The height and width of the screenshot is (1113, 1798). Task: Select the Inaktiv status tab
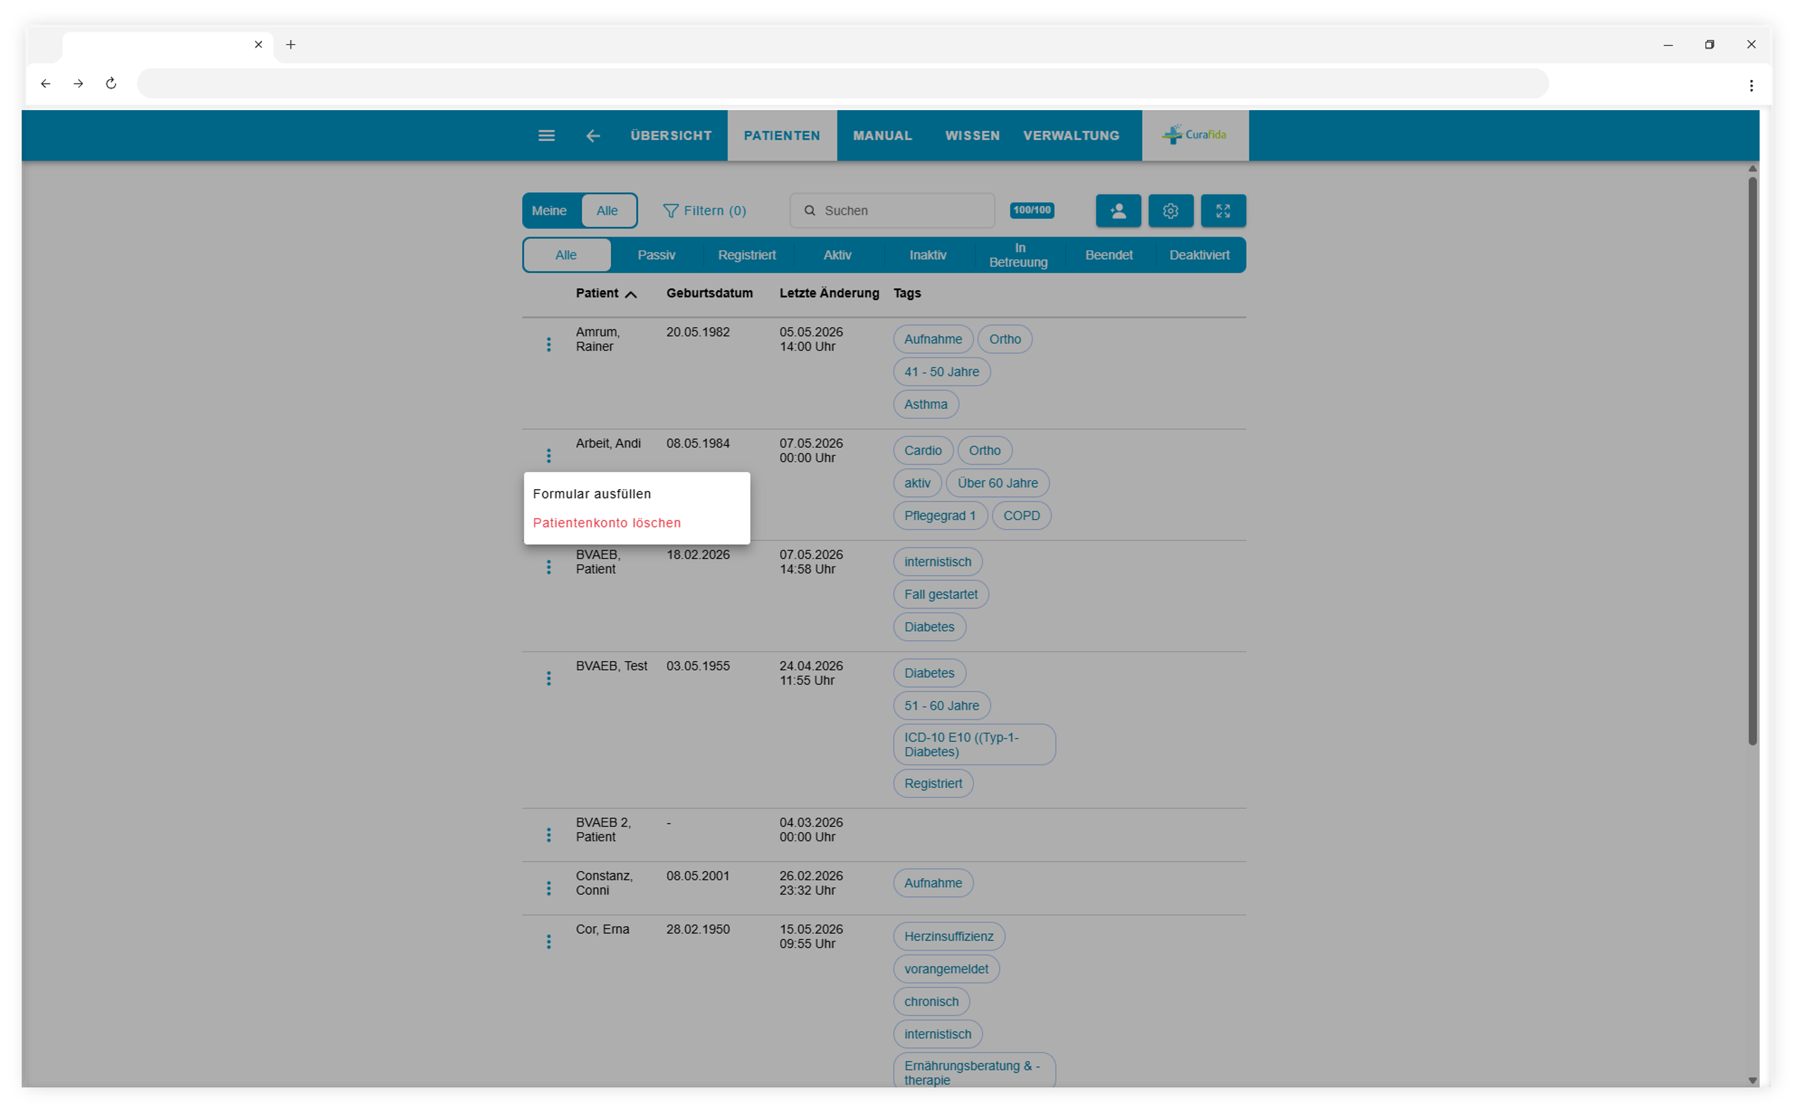(928, 255)
